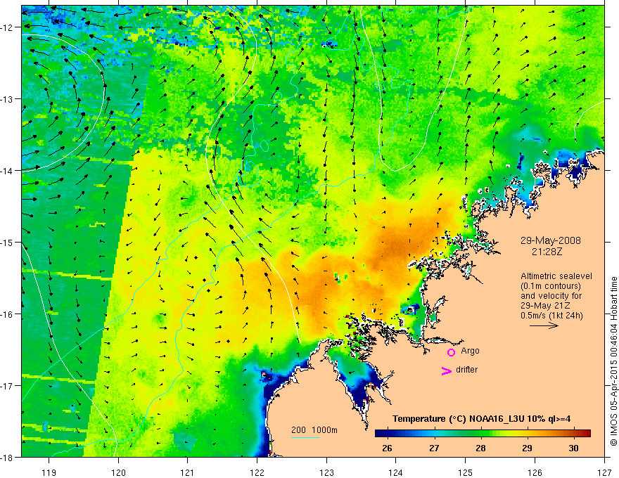Click the 'Temperature (°C) NOAA16_L3U 10% ql>=4' title

click(x=481, y=419)
